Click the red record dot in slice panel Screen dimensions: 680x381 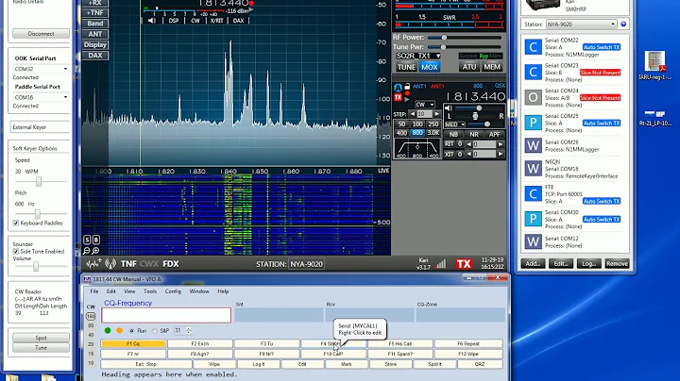407,93
